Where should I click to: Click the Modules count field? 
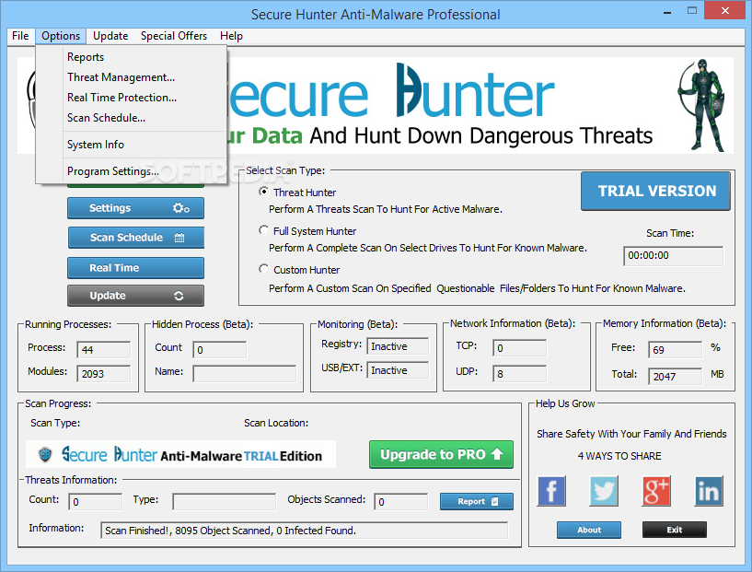(104, 374)
